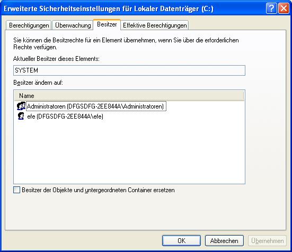Image resolution: width=292 pixels, height=252 pixels.
Task: Switch to the Berechtigungen tab
Action: point(29,25)
